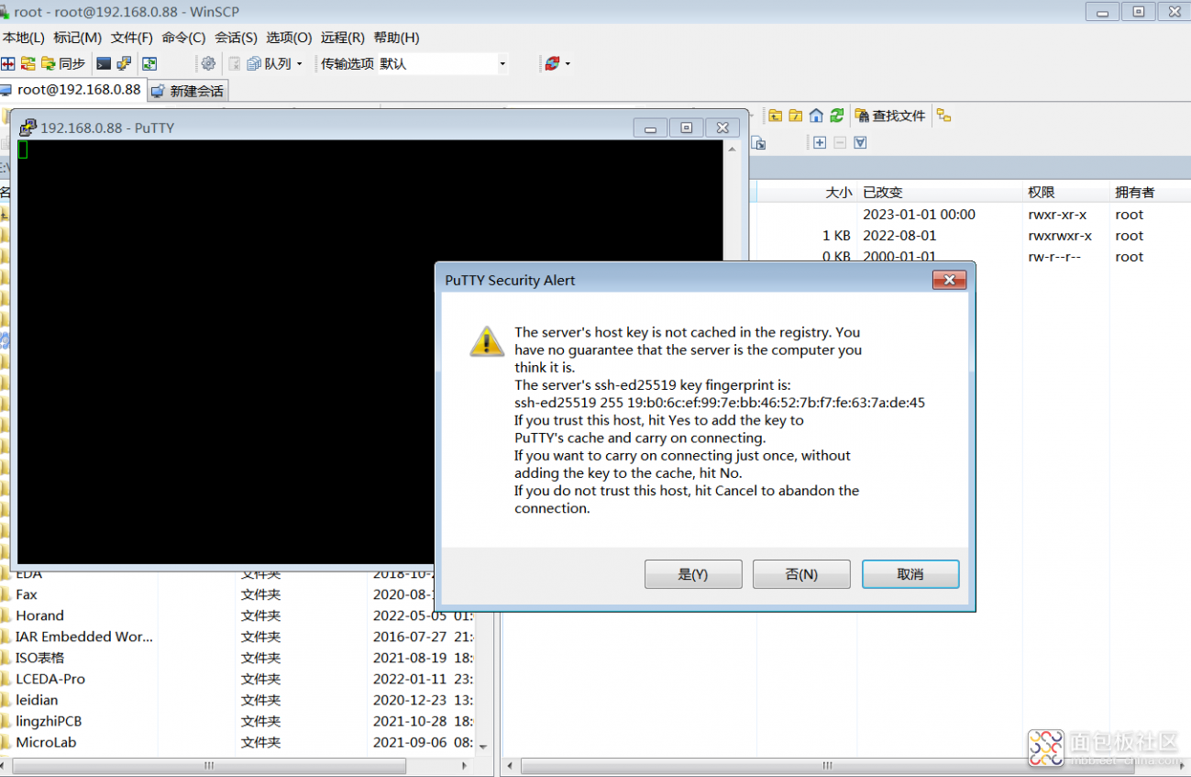1191x777 pixels.
Task: Click the PuTTY window title bar icon
Action: tap(28, 128)
